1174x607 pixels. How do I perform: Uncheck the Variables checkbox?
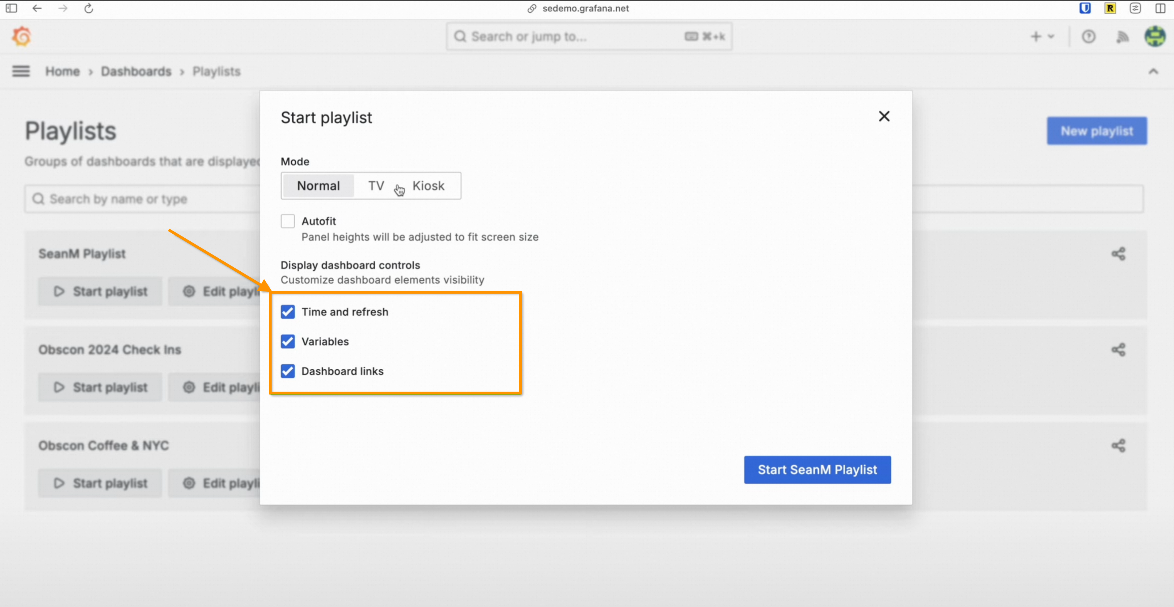[288, 342]
